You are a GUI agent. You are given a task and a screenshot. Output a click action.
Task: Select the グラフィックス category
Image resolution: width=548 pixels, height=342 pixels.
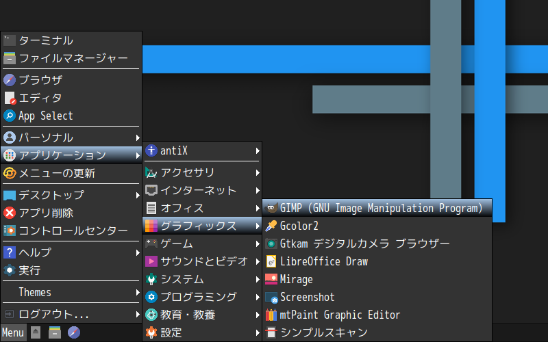(x=202, y=226)
